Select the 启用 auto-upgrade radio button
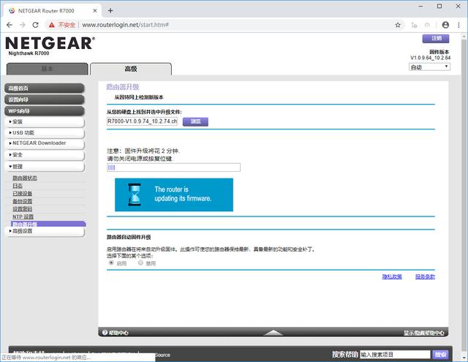 tap(111, 263)
